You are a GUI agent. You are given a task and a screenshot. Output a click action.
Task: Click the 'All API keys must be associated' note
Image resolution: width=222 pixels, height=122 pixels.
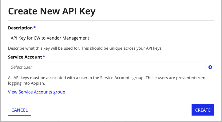click(107, 80)
